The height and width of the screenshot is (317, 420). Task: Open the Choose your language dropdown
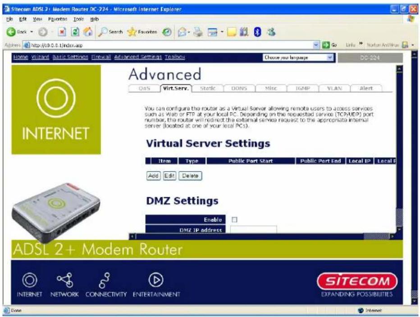click(298, 57)
